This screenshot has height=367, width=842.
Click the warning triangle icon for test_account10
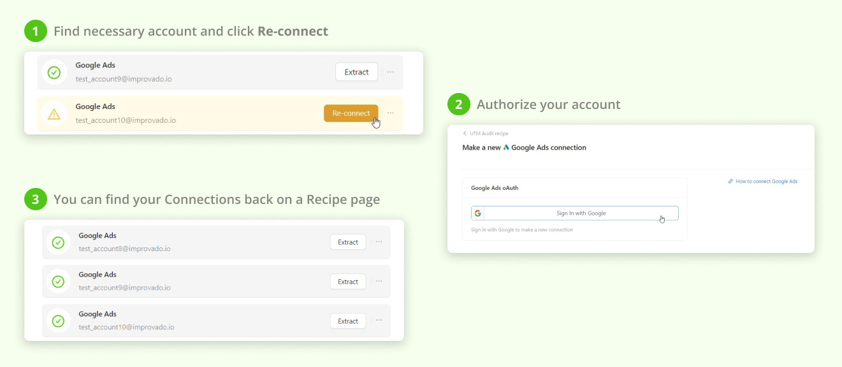point(54,114)
